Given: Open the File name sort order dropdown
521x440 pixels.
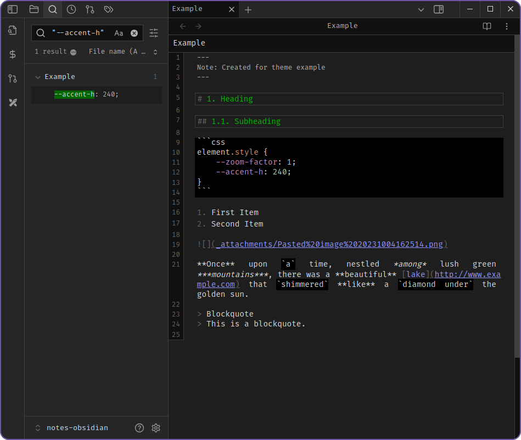Looking at the screenshot, I should [x=123, y=52].
